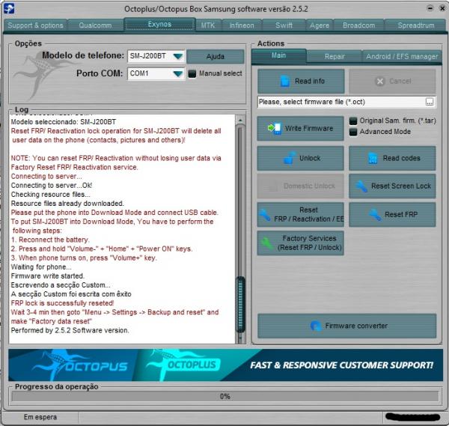Viewport: 449px width, 426px height.
Task: Click the Write Firmware button
Action: (x=300, y=128)
